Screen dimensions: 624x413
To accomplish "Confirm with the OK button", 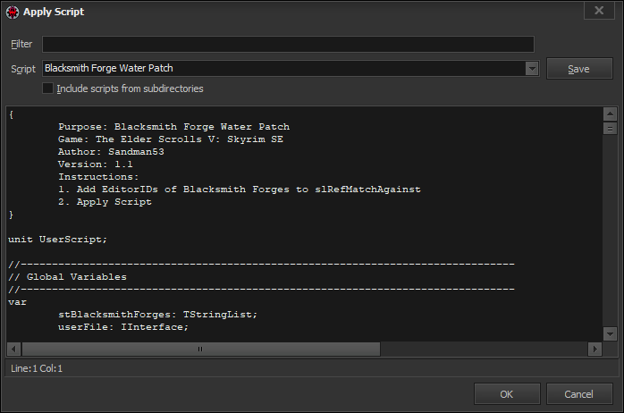I will point(507,394).
